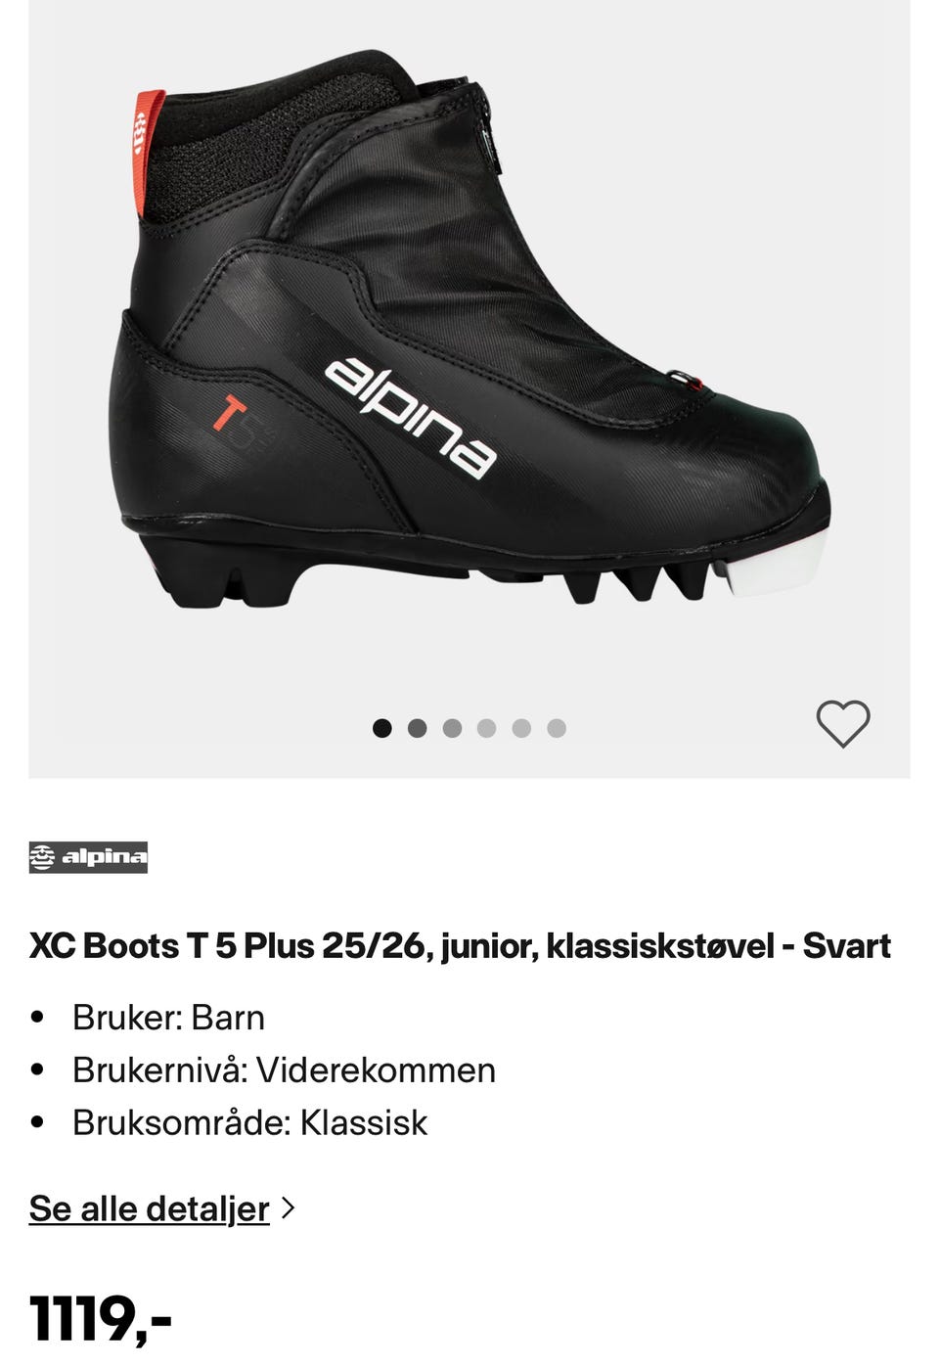This screenshot has width=939, height=1365.
Task: Click the 'Bruker: Barn' bullet item
Action: tap(168, 1018)
